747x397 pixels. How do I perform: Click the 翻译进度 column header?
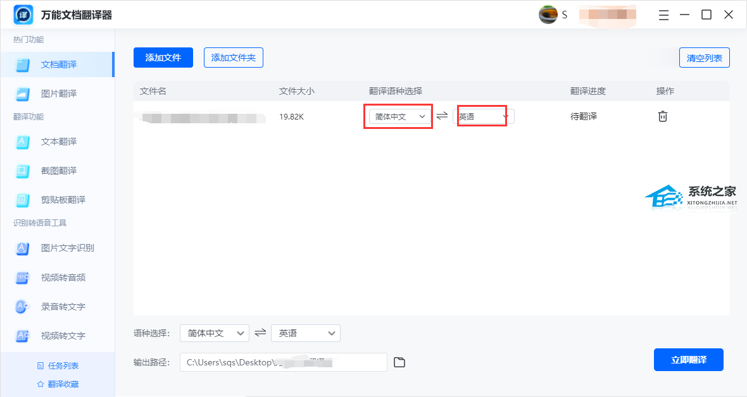[588, 91]
